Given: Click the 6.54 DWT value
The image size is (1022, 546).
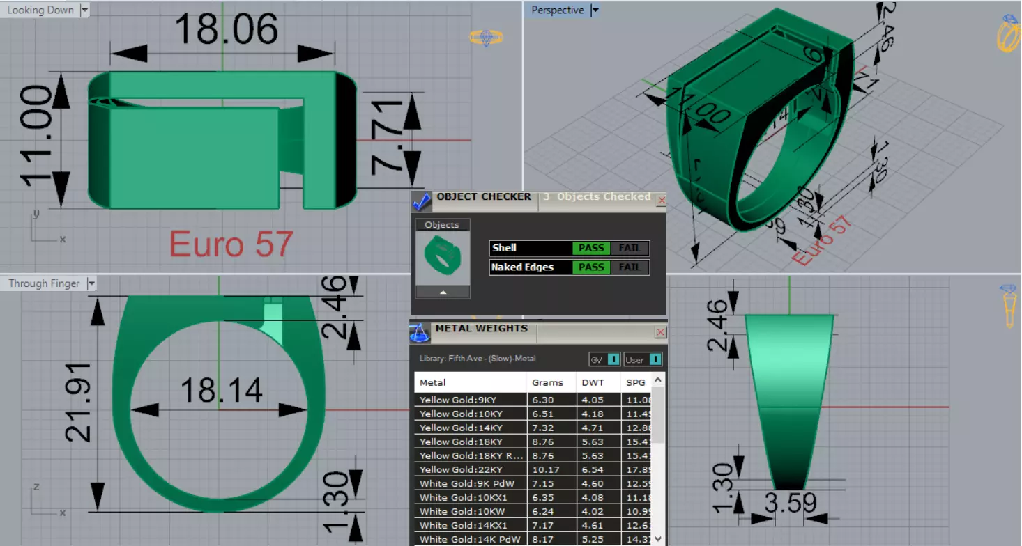Looking at the screenshot, I should tap(593, 469).
